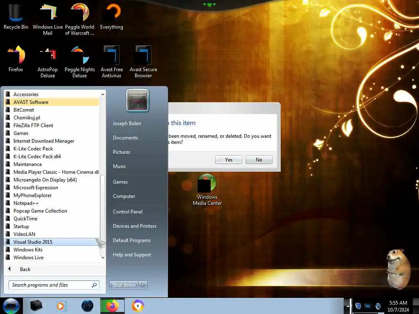Open Pictures from Start menu

pos(122,152)
